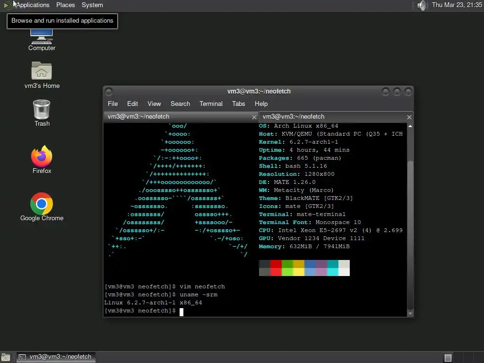Screen dimensions: 484x363
Task: Open the System menu
Action: click(92, 5)
